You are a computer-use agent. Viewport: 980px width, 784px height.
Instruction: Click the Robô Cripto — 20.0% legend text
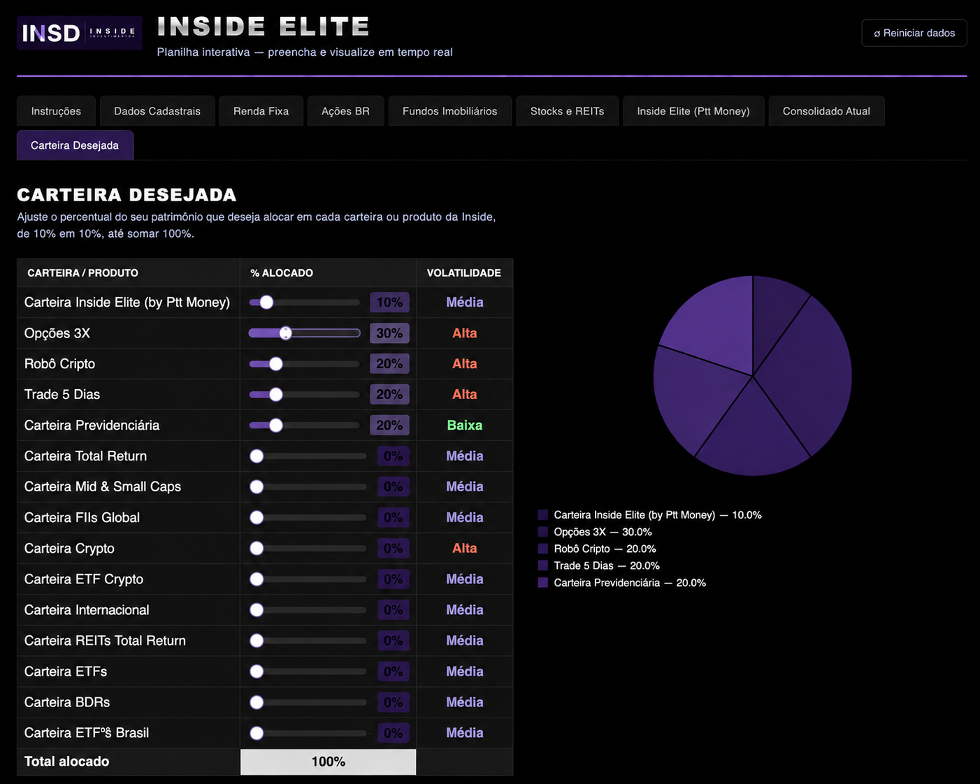pyautogui.click(x=605, y=549)
